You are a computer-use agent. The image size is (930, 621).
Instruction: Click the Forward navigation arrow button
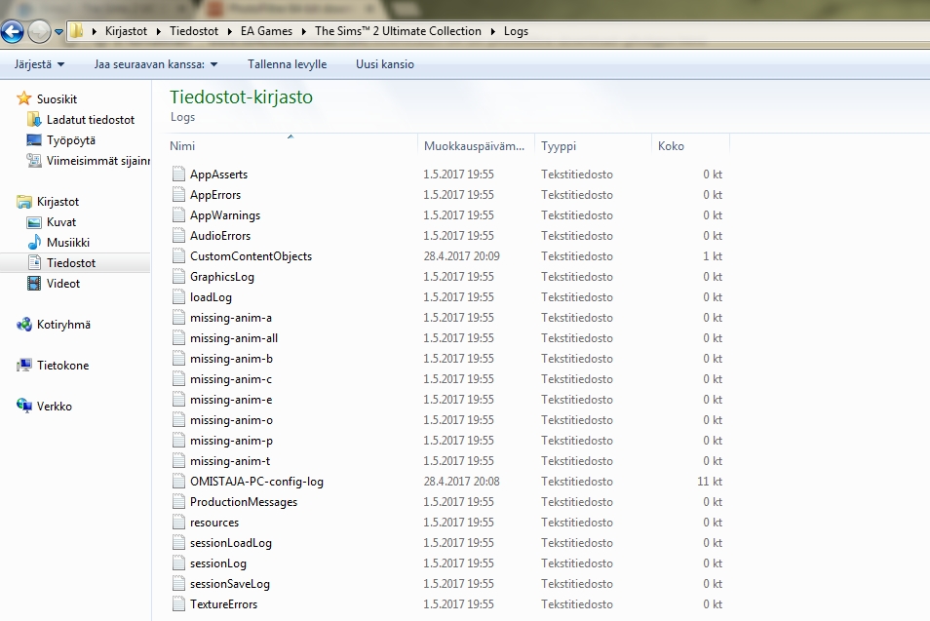pos(39,32)
